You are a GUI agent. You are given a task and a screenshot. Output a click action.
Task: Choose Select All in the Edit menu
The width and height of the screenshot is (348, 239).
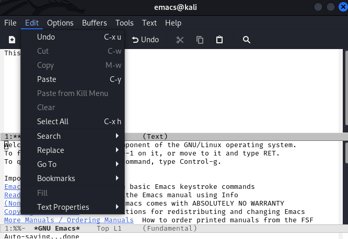[x=73, y=122]
